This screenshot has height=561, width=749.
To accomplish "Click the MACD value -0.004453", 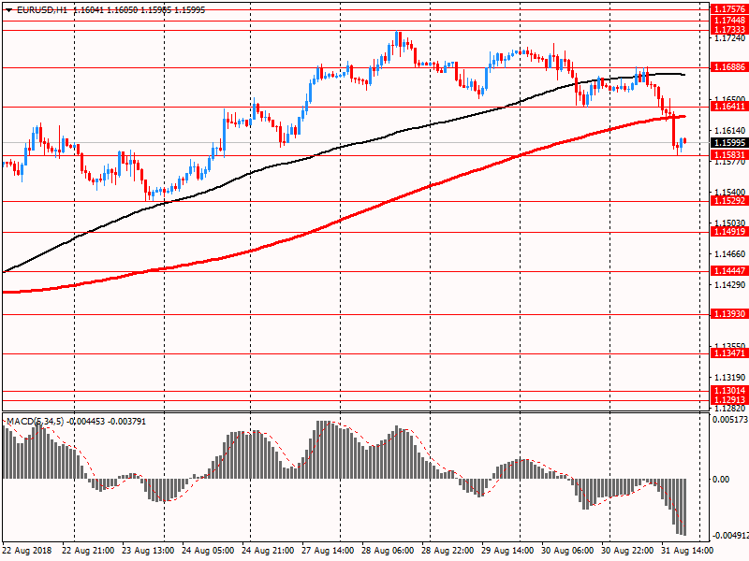I will pyautogui.click(x=86, y=422).
